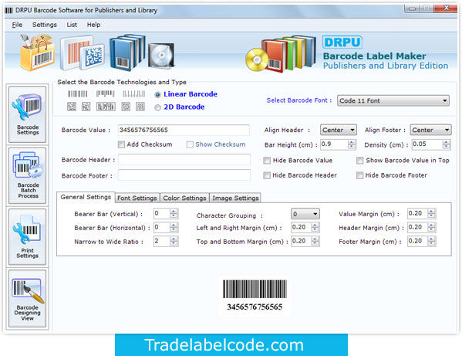Click the first linear barcode sample icon
The height and width of the screenshot is (356, 462).
click(x=77, y=93)
